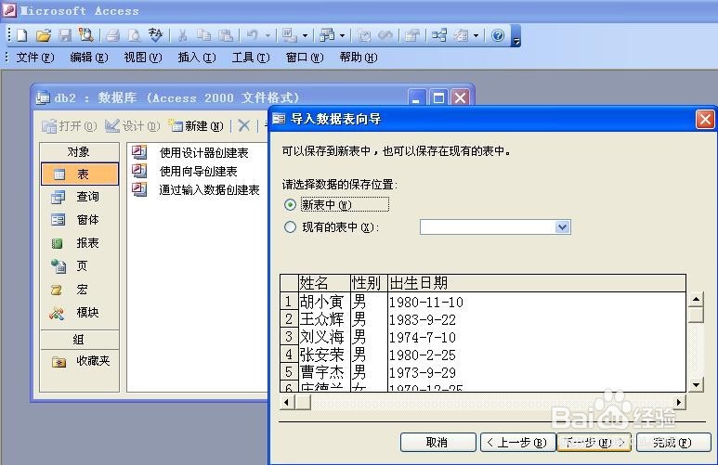Screen dimensions: 718x465
Task: Click the chain-link icon next to Code
Action: tap(385, 35)
